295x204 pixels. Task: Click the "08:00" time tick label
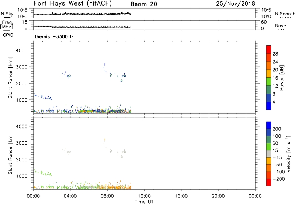[107, 196]
